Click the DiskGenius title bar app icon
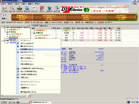139x104 pixels. pos(1,1)
